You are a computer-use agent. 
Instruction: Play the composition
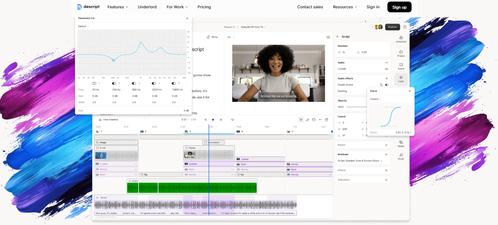tap(213, 120)
